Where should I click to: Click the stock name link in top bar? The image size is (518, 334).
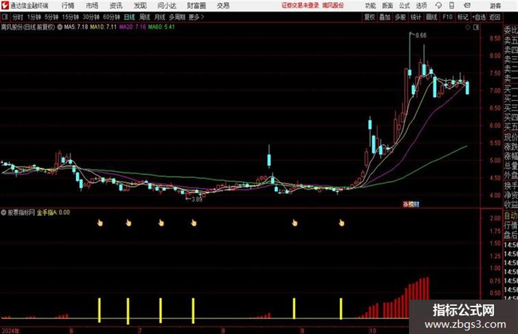click(x=333, y=5)
